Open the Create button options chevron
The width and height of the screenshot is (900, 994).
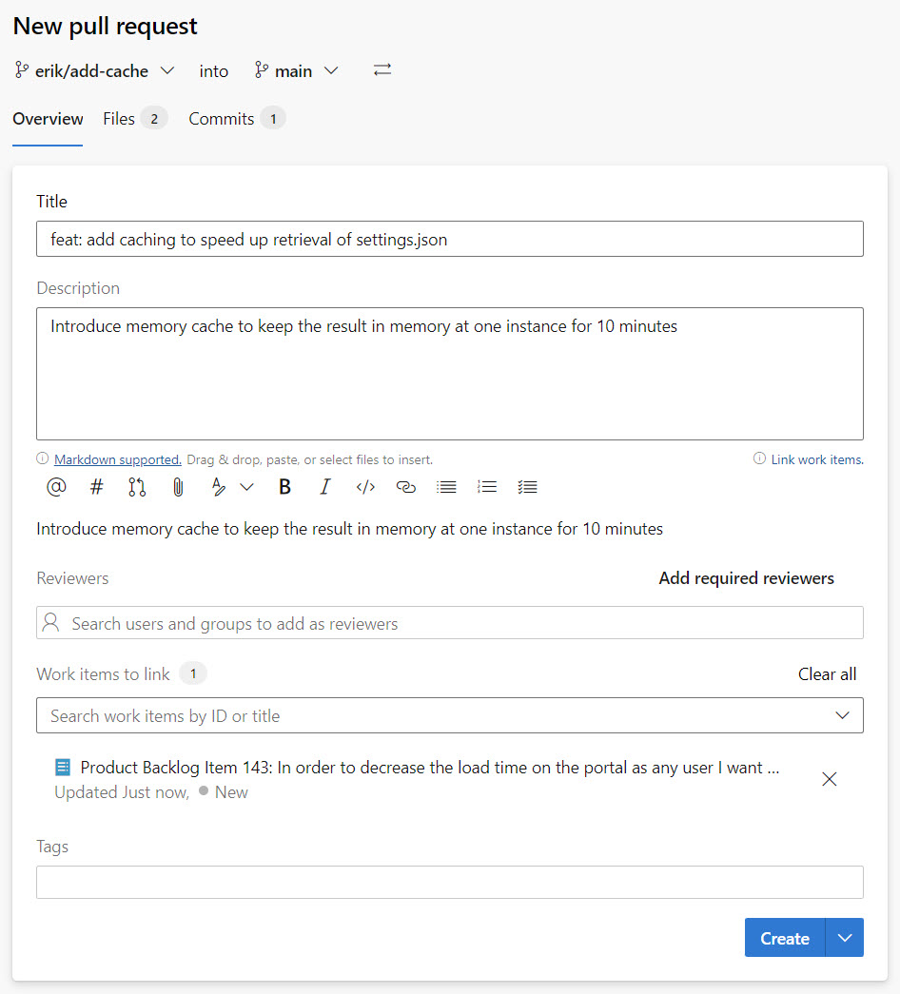[844, 938]
